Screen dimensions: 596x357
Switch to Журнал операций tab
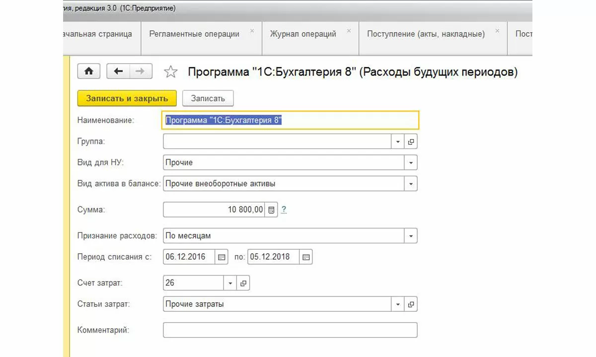tap(303, 34)
